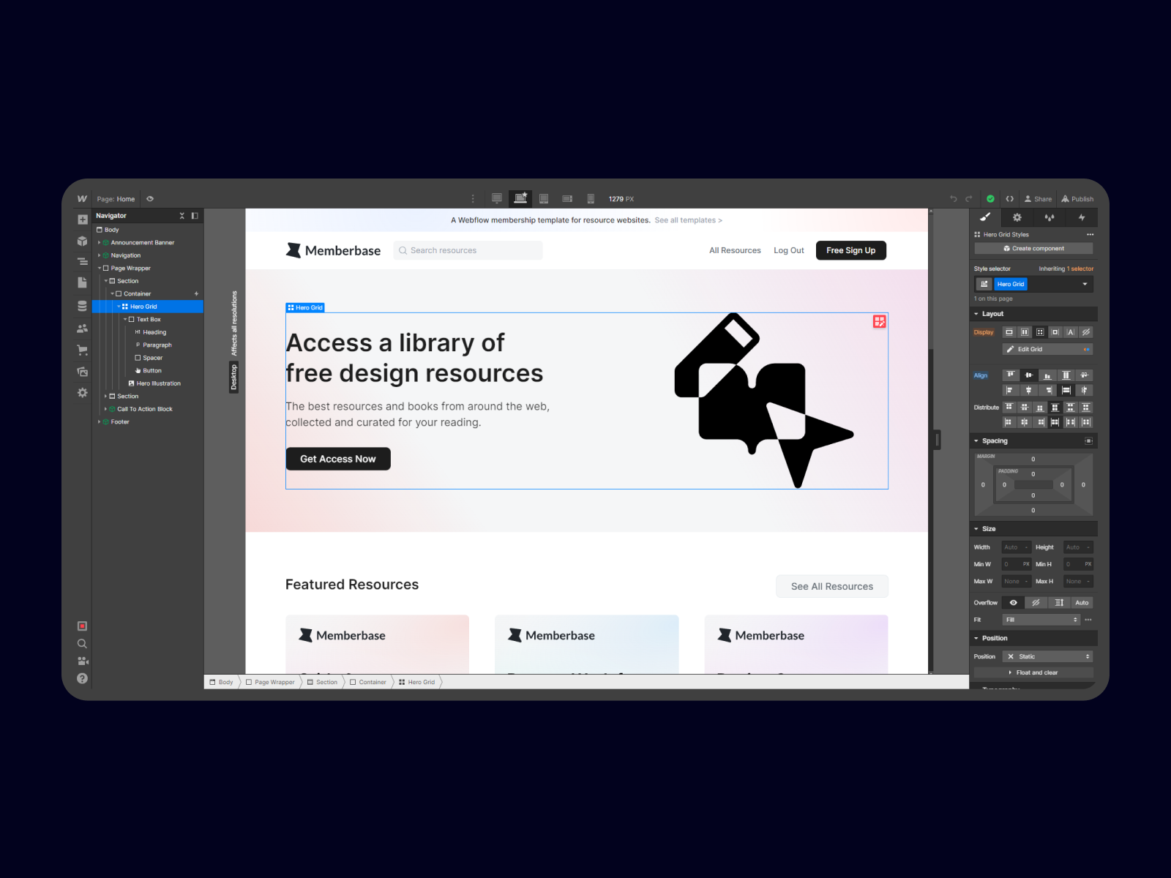The width and height of the screenshot is (1171, 878).
Task: Set display to Grid
Action: [x=1040, y=332]
